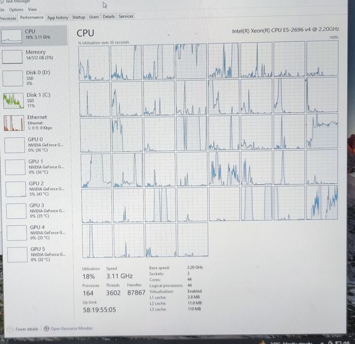Click the Memory mini graph in sidebar
The image size is (355, 344).
coord(12,57)
